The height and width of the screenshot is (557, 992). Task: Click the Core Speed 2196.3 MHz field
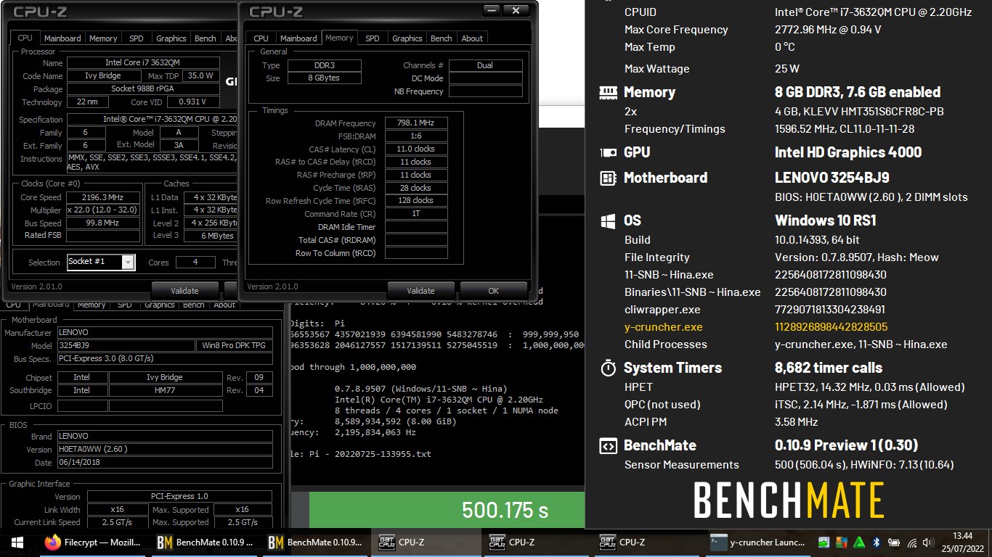103,197
